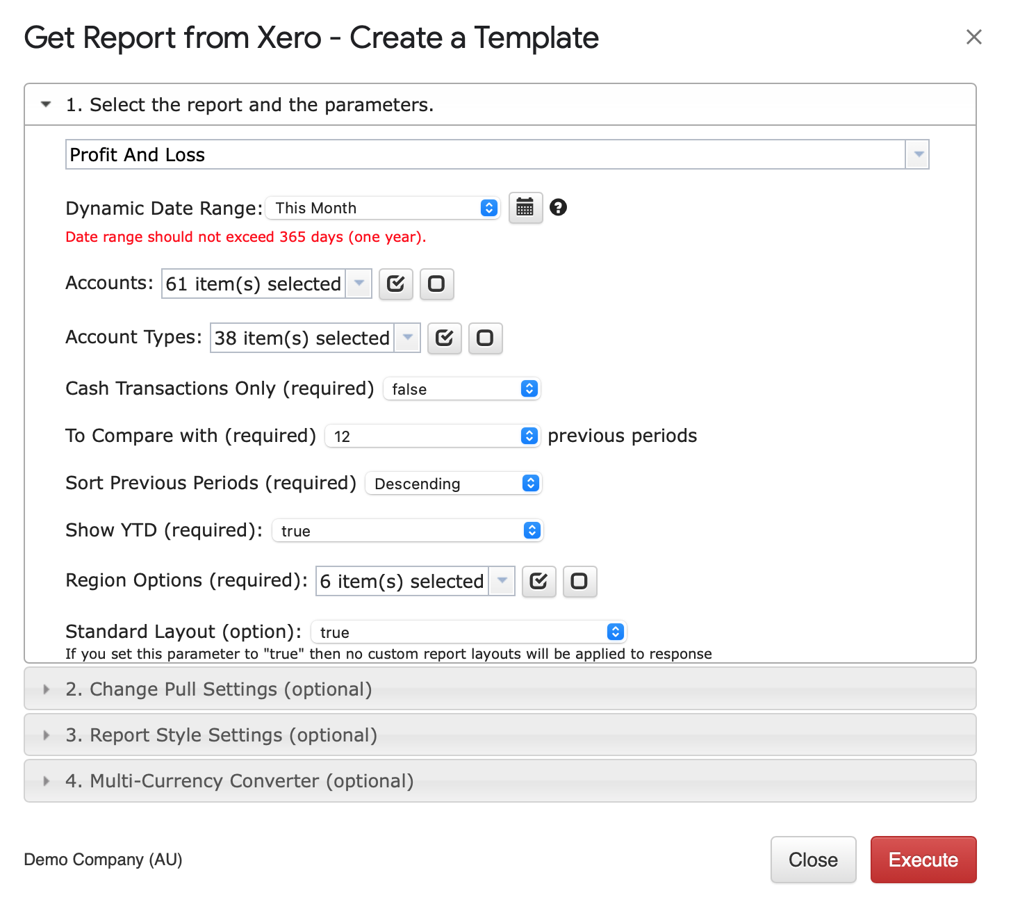
Task: Change Dynamic Date Range from This Month
Action: 383,208
